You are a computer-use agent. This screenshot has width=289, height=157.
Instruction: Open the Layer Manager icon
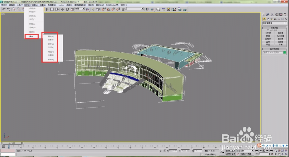tap(158, 9)
